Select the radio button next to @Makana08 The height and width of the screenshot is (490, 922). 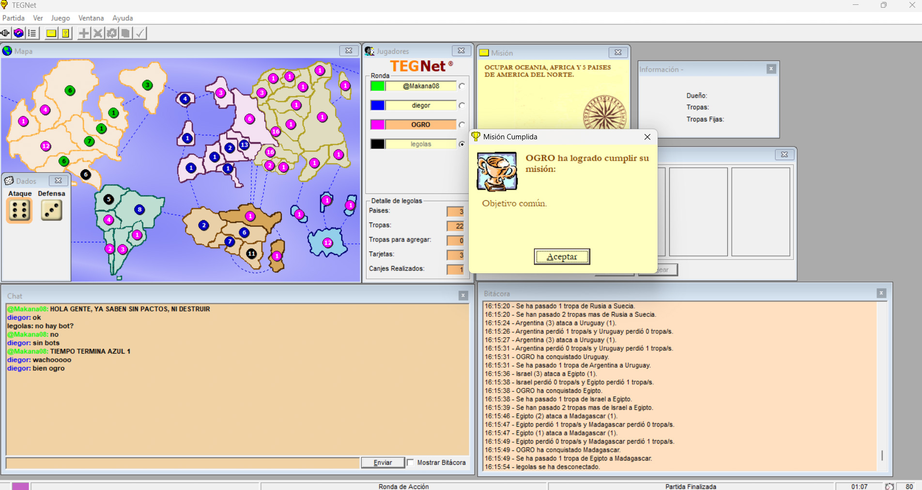coord(462,86)
